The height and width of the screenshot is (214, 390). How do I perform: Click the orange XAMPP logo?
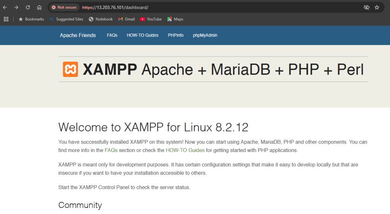[70, 69]
